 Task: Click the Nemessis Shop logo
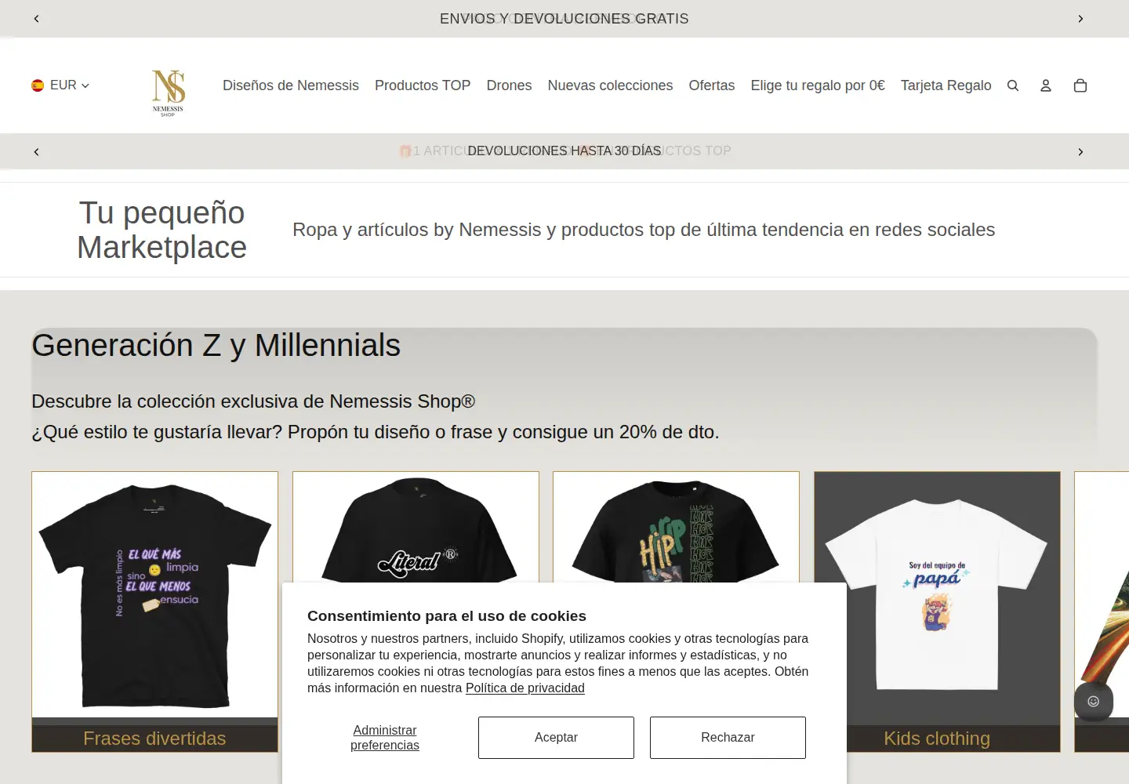[x=168, y=93]
